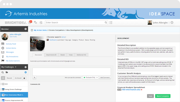
Task: Open the D741 idea code link
Action: (64, 37)
